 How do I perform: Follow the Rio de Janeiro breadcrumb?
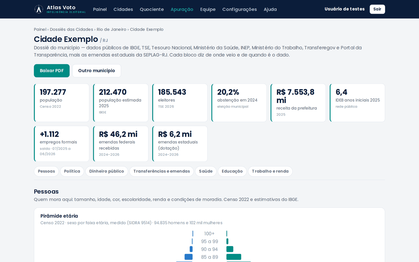[111, 29]
